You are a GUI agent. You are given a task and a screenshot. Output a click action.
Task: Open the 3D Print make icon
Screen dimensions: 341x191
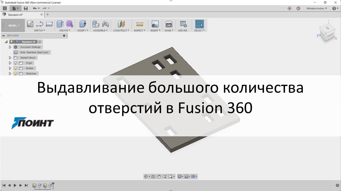169,24
